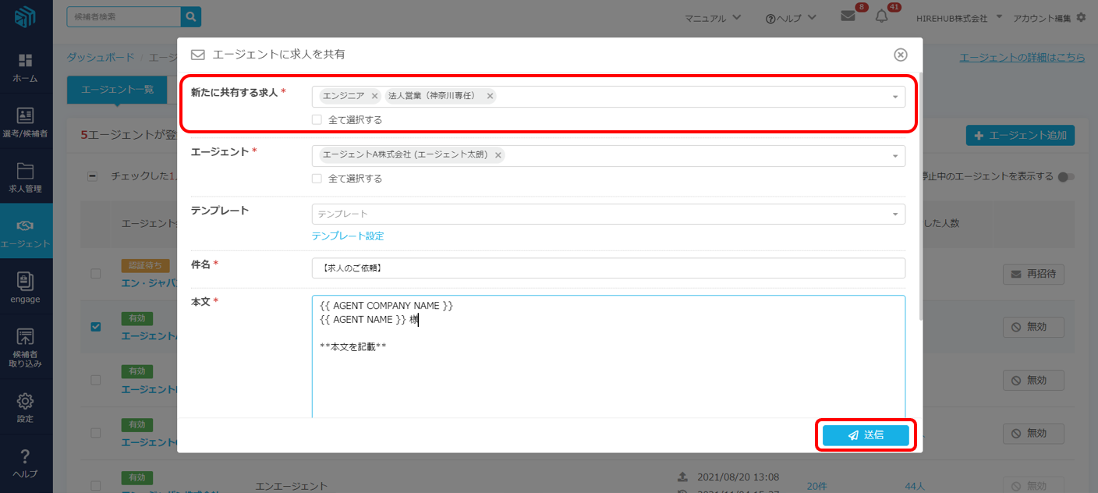Open the ヘルプ menu in top bar
Image resolution: width=1098 pixels, height=493 pixels.
(791, 18)
